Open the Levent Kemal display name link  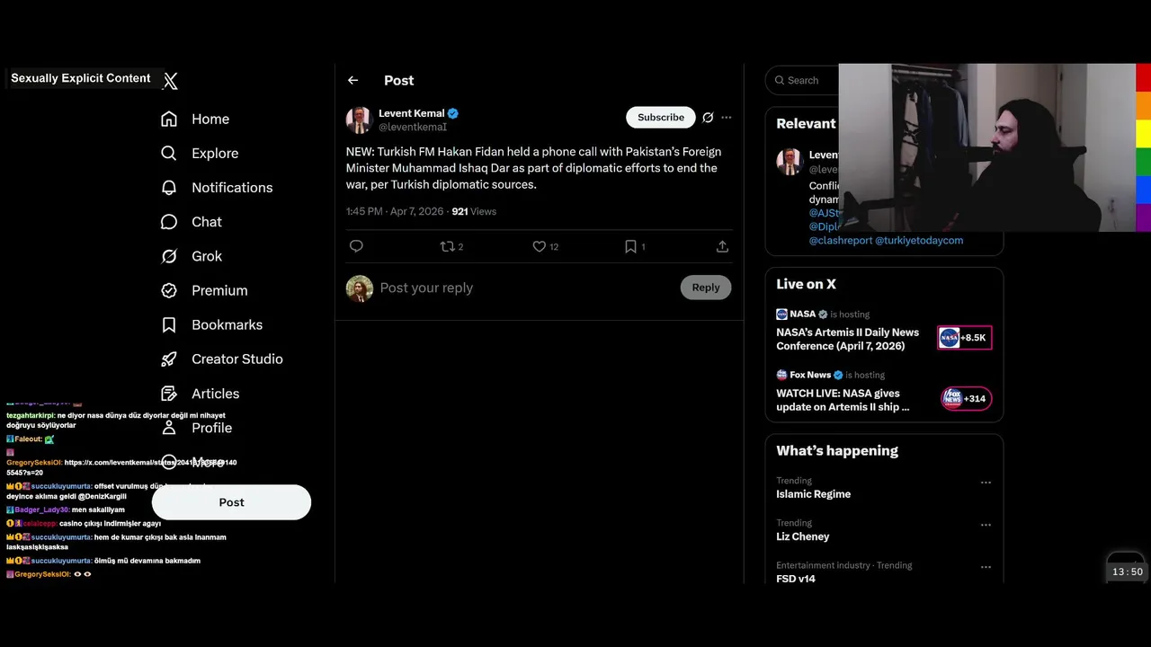pyautogui.click(x=412, y=113)
